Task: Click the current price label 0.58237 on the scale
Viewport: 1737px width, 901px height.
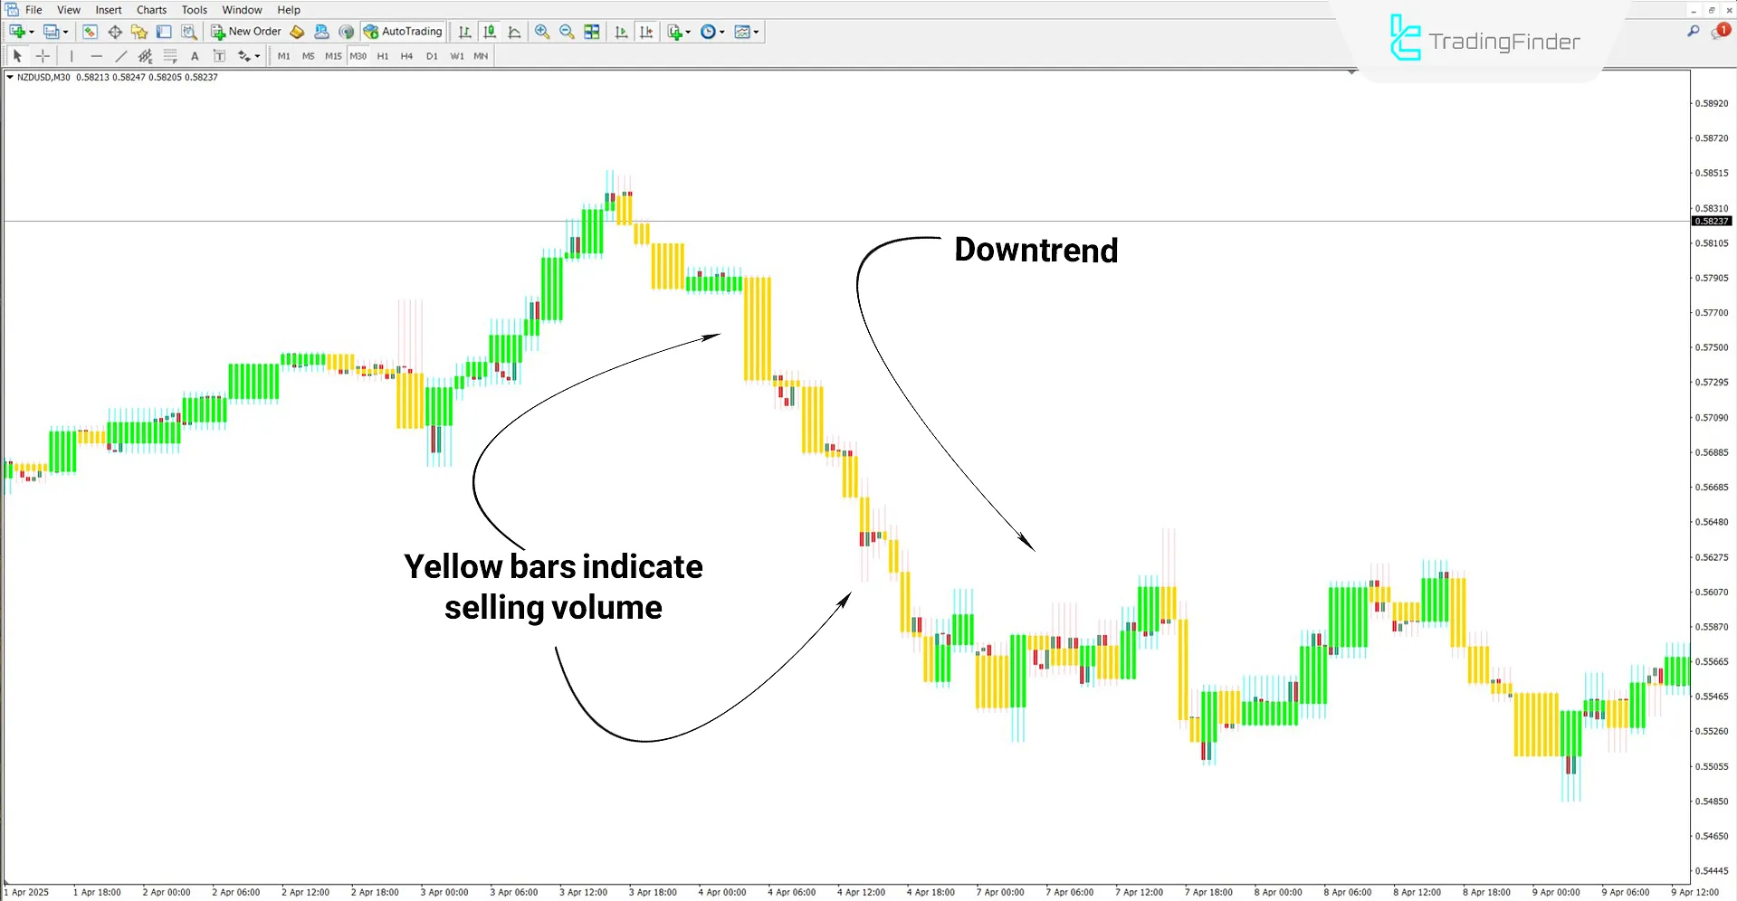Action: point(1712,221)
